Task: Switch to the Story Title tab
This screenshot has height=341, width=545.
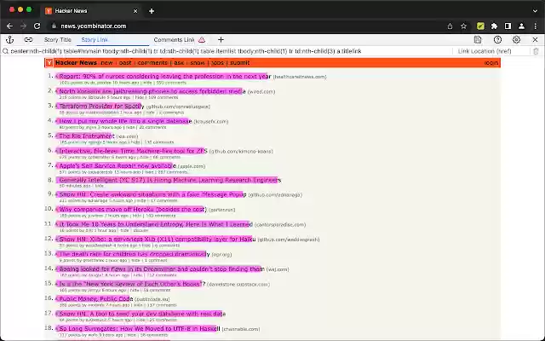Action: tap(57, 40)
